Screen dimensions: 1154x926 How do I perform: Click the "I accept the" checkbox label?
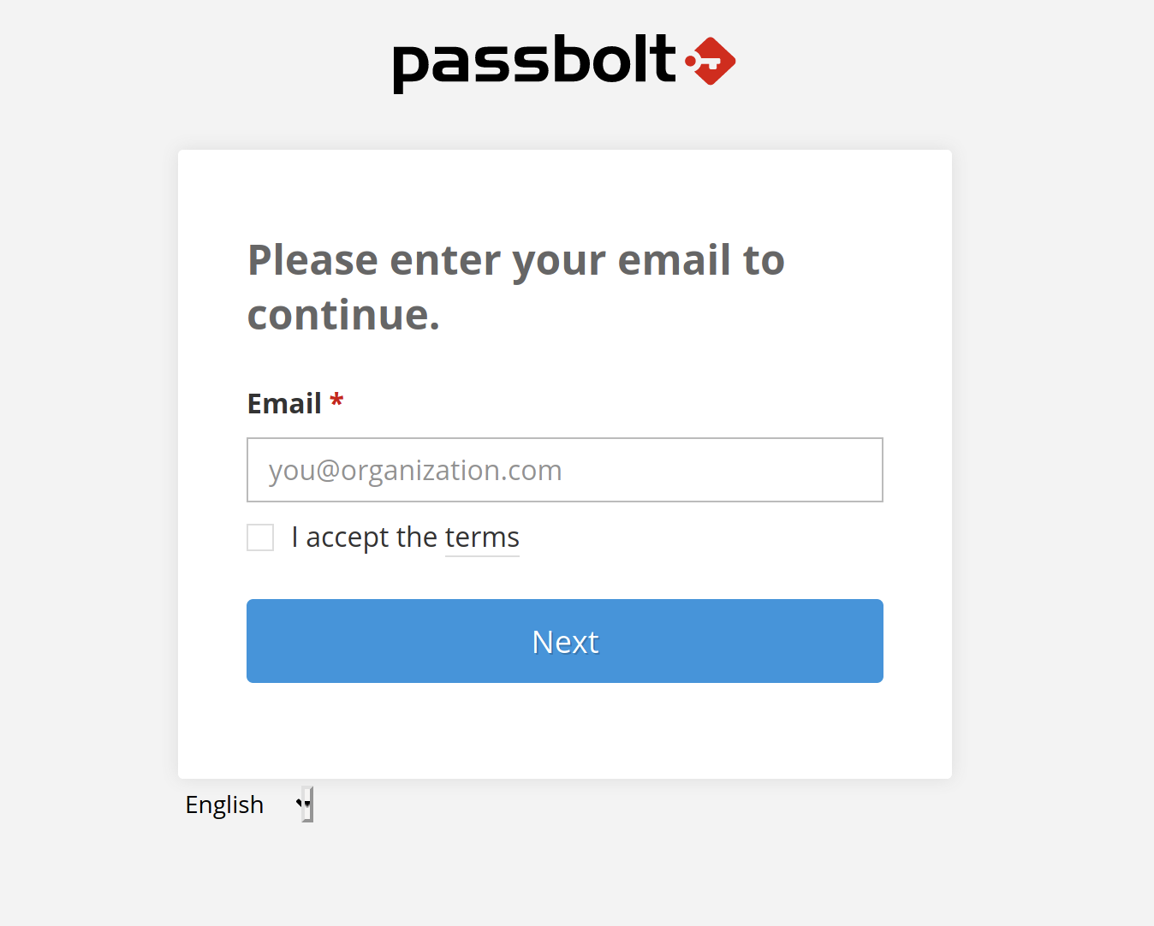click(x=365, y=537)
